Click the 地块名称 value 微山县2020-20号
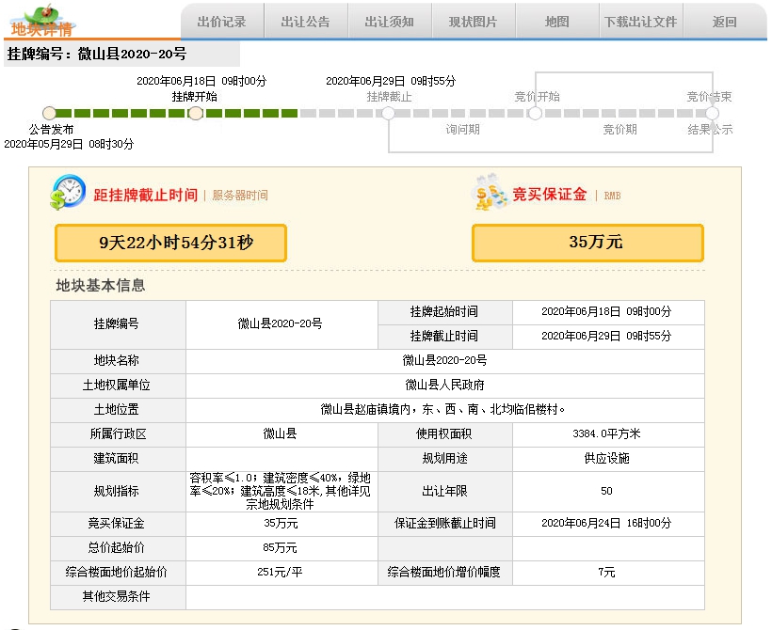This screenshot has width=772, height=630. (444, 360)
